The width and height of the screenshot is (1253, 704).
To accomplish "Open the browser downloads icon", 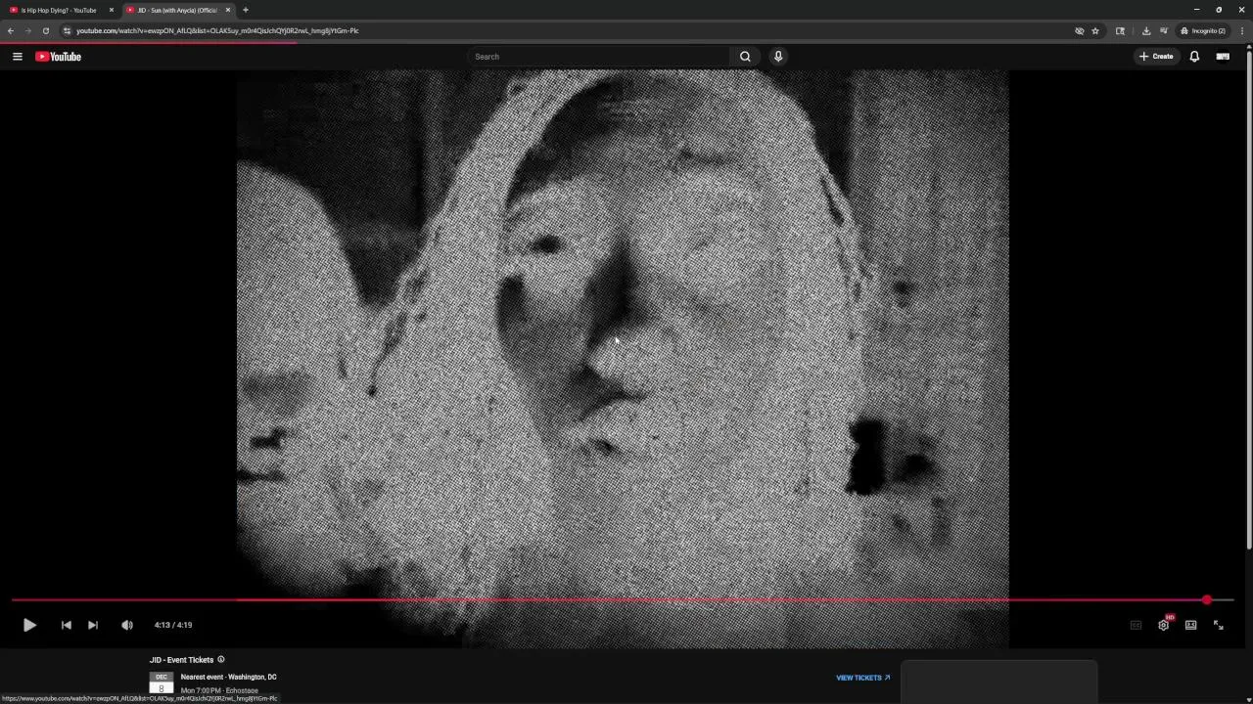I will (1146, 30).
